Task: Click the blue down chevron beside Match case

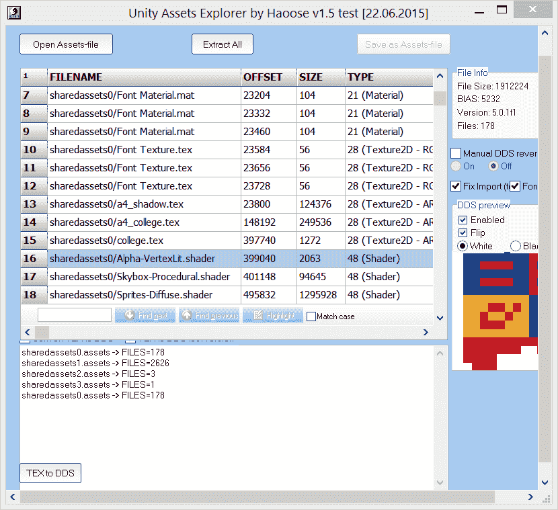Action: [439, 318]
